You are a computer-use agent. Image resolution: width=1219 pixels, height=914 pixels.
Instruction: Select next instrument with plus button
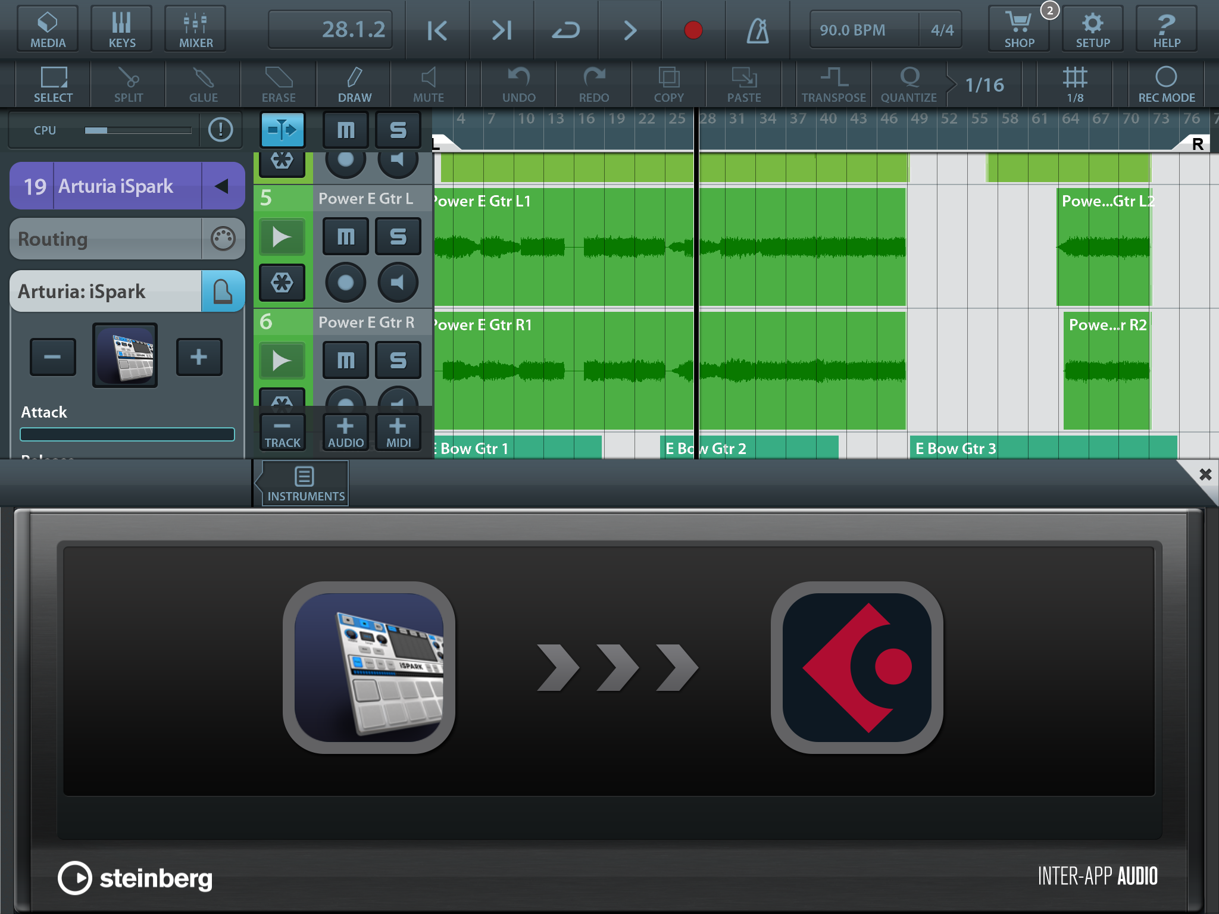[199, 357]
